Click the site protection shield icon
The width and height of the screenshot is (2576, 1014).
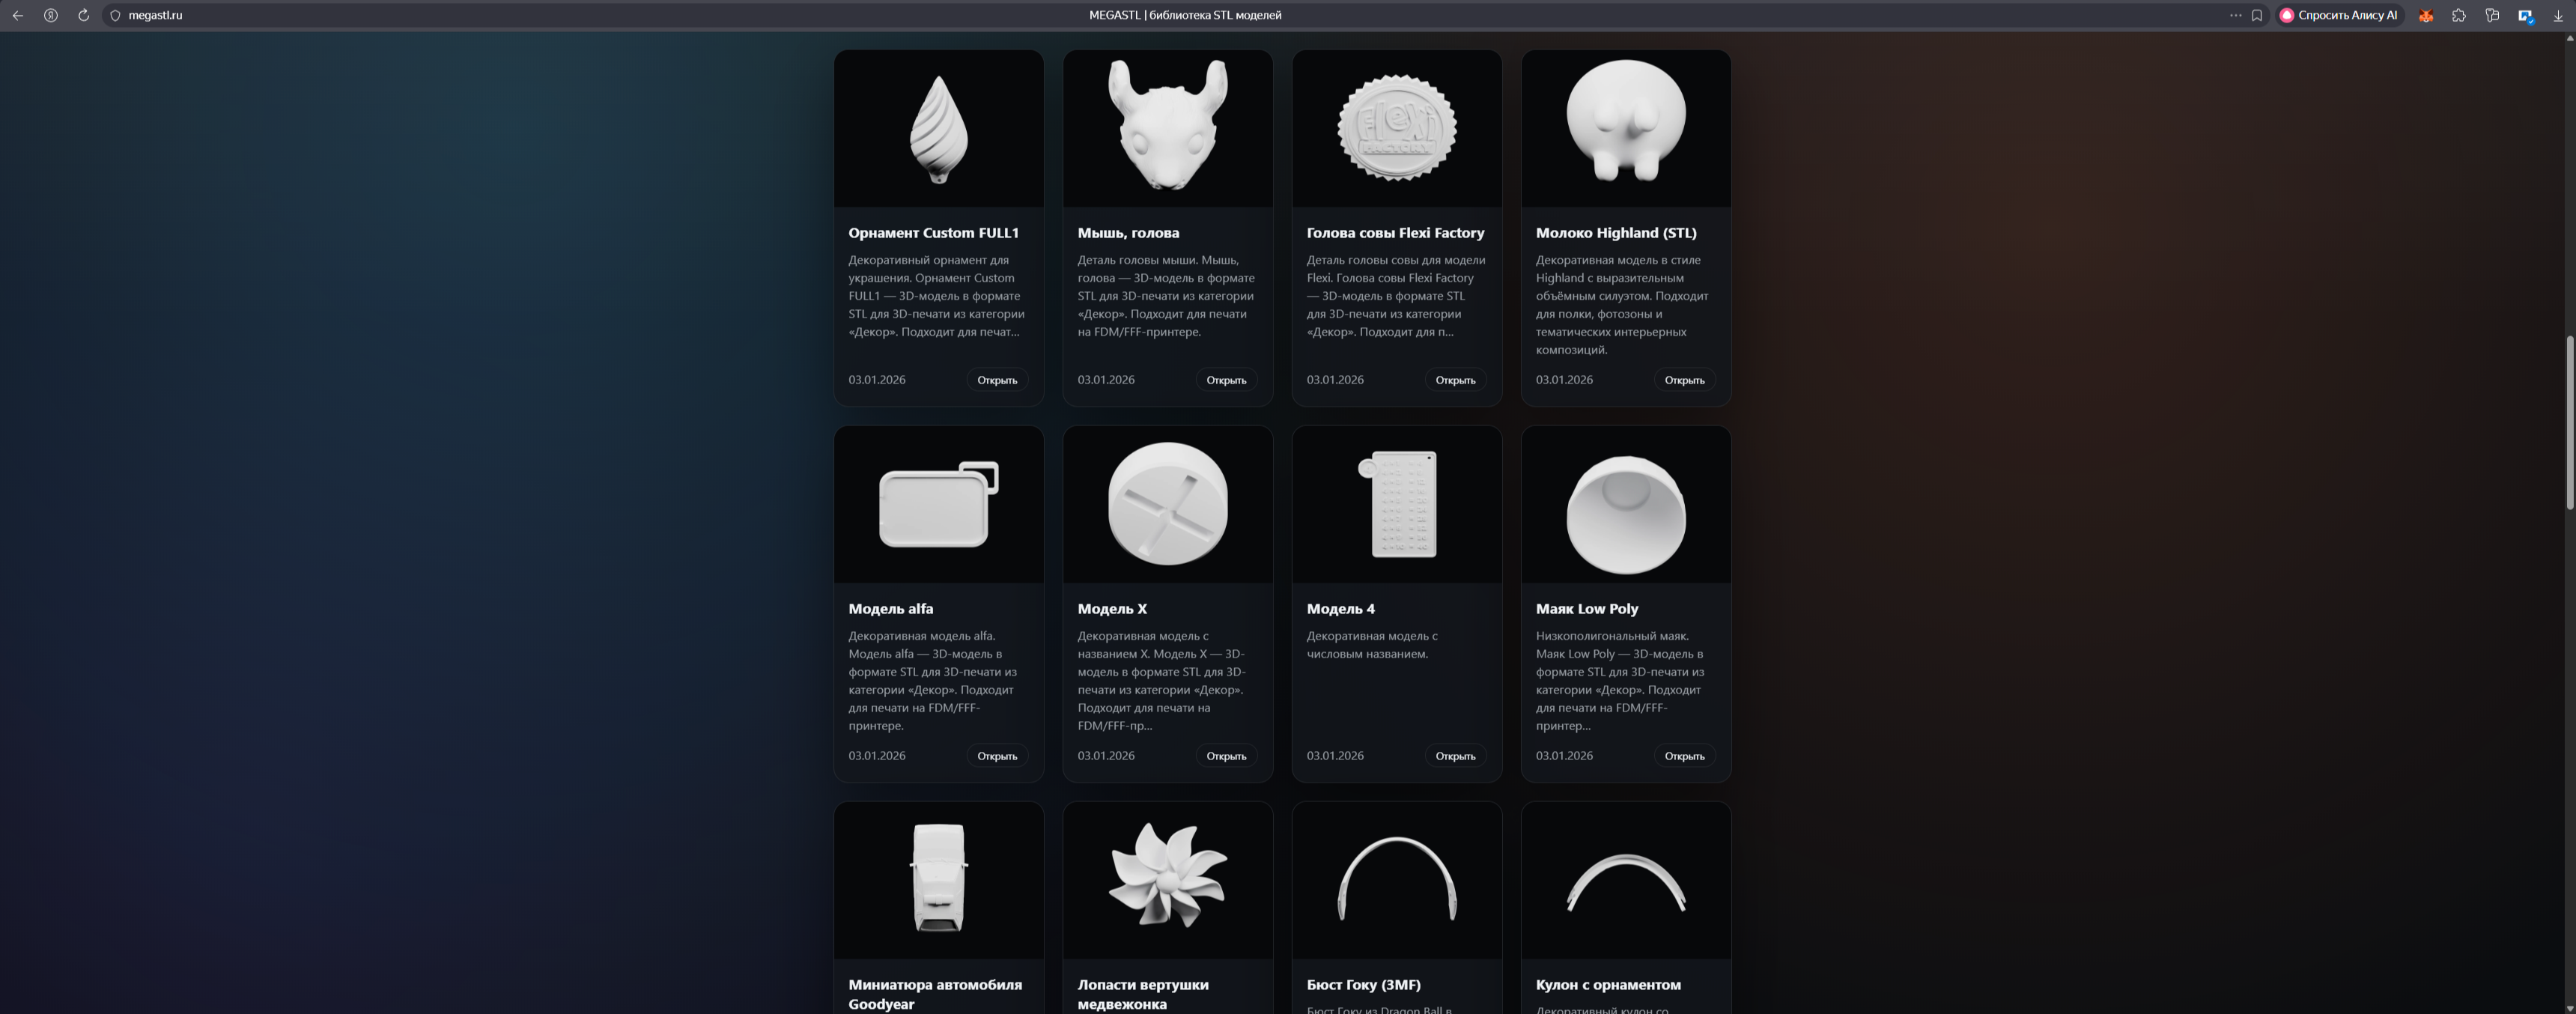115,15
